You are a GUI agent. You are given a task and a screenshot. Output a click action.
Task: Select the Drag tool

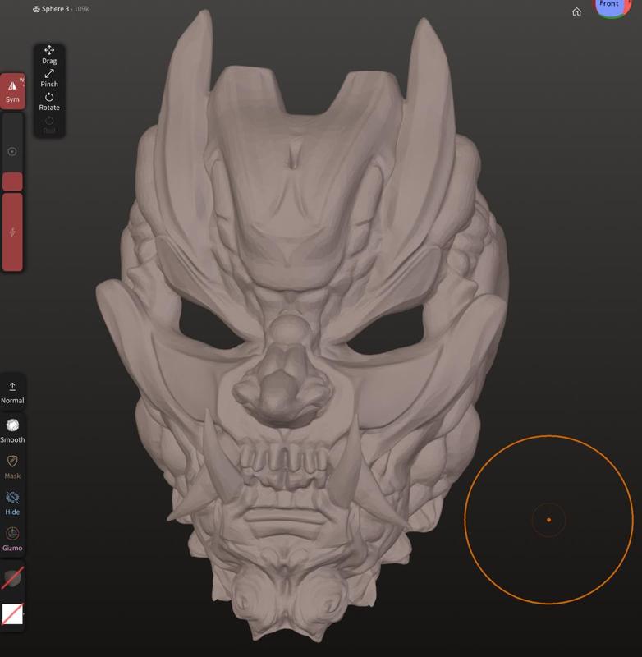click(49, 55)
